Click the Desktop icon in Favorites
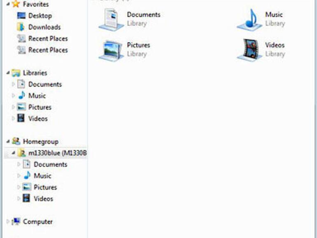Image resolution: width=317 pixels, height=238 pixels. [x=21, y=16]
